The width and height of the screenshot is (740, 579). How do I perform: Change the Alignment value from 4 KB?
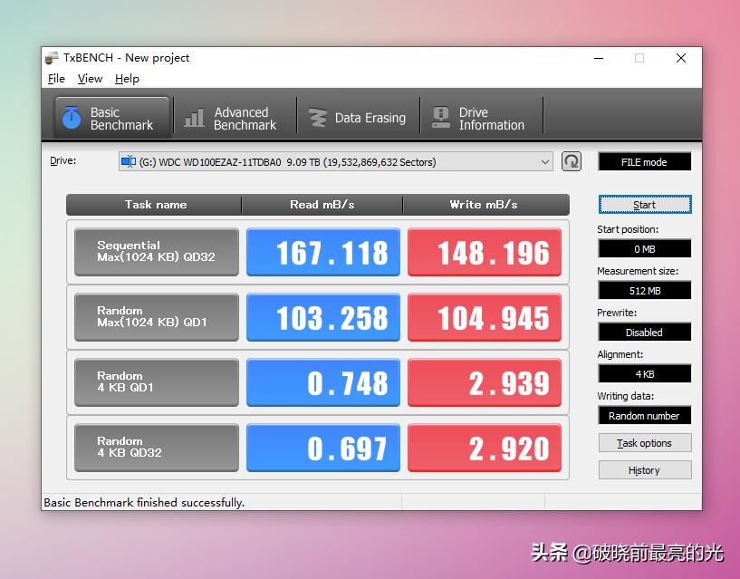tap(644, 373)
